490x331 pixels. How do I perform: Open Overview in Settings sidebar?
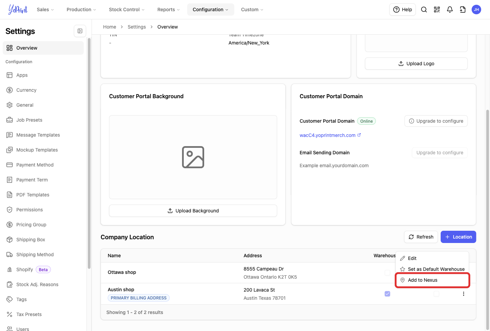(x=43, y=48)
